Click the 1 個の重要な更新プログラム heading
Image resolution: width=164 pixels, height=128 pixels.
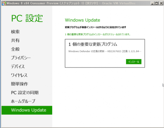[x=93, y=44]
